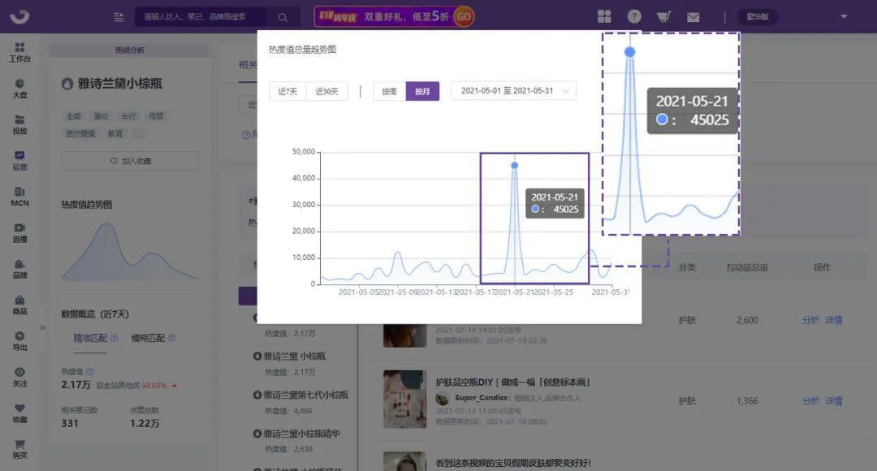This screenshot has width=877, height=471.
Task: Open the 工作台 workspace section
Action: (x=19, y=54)
